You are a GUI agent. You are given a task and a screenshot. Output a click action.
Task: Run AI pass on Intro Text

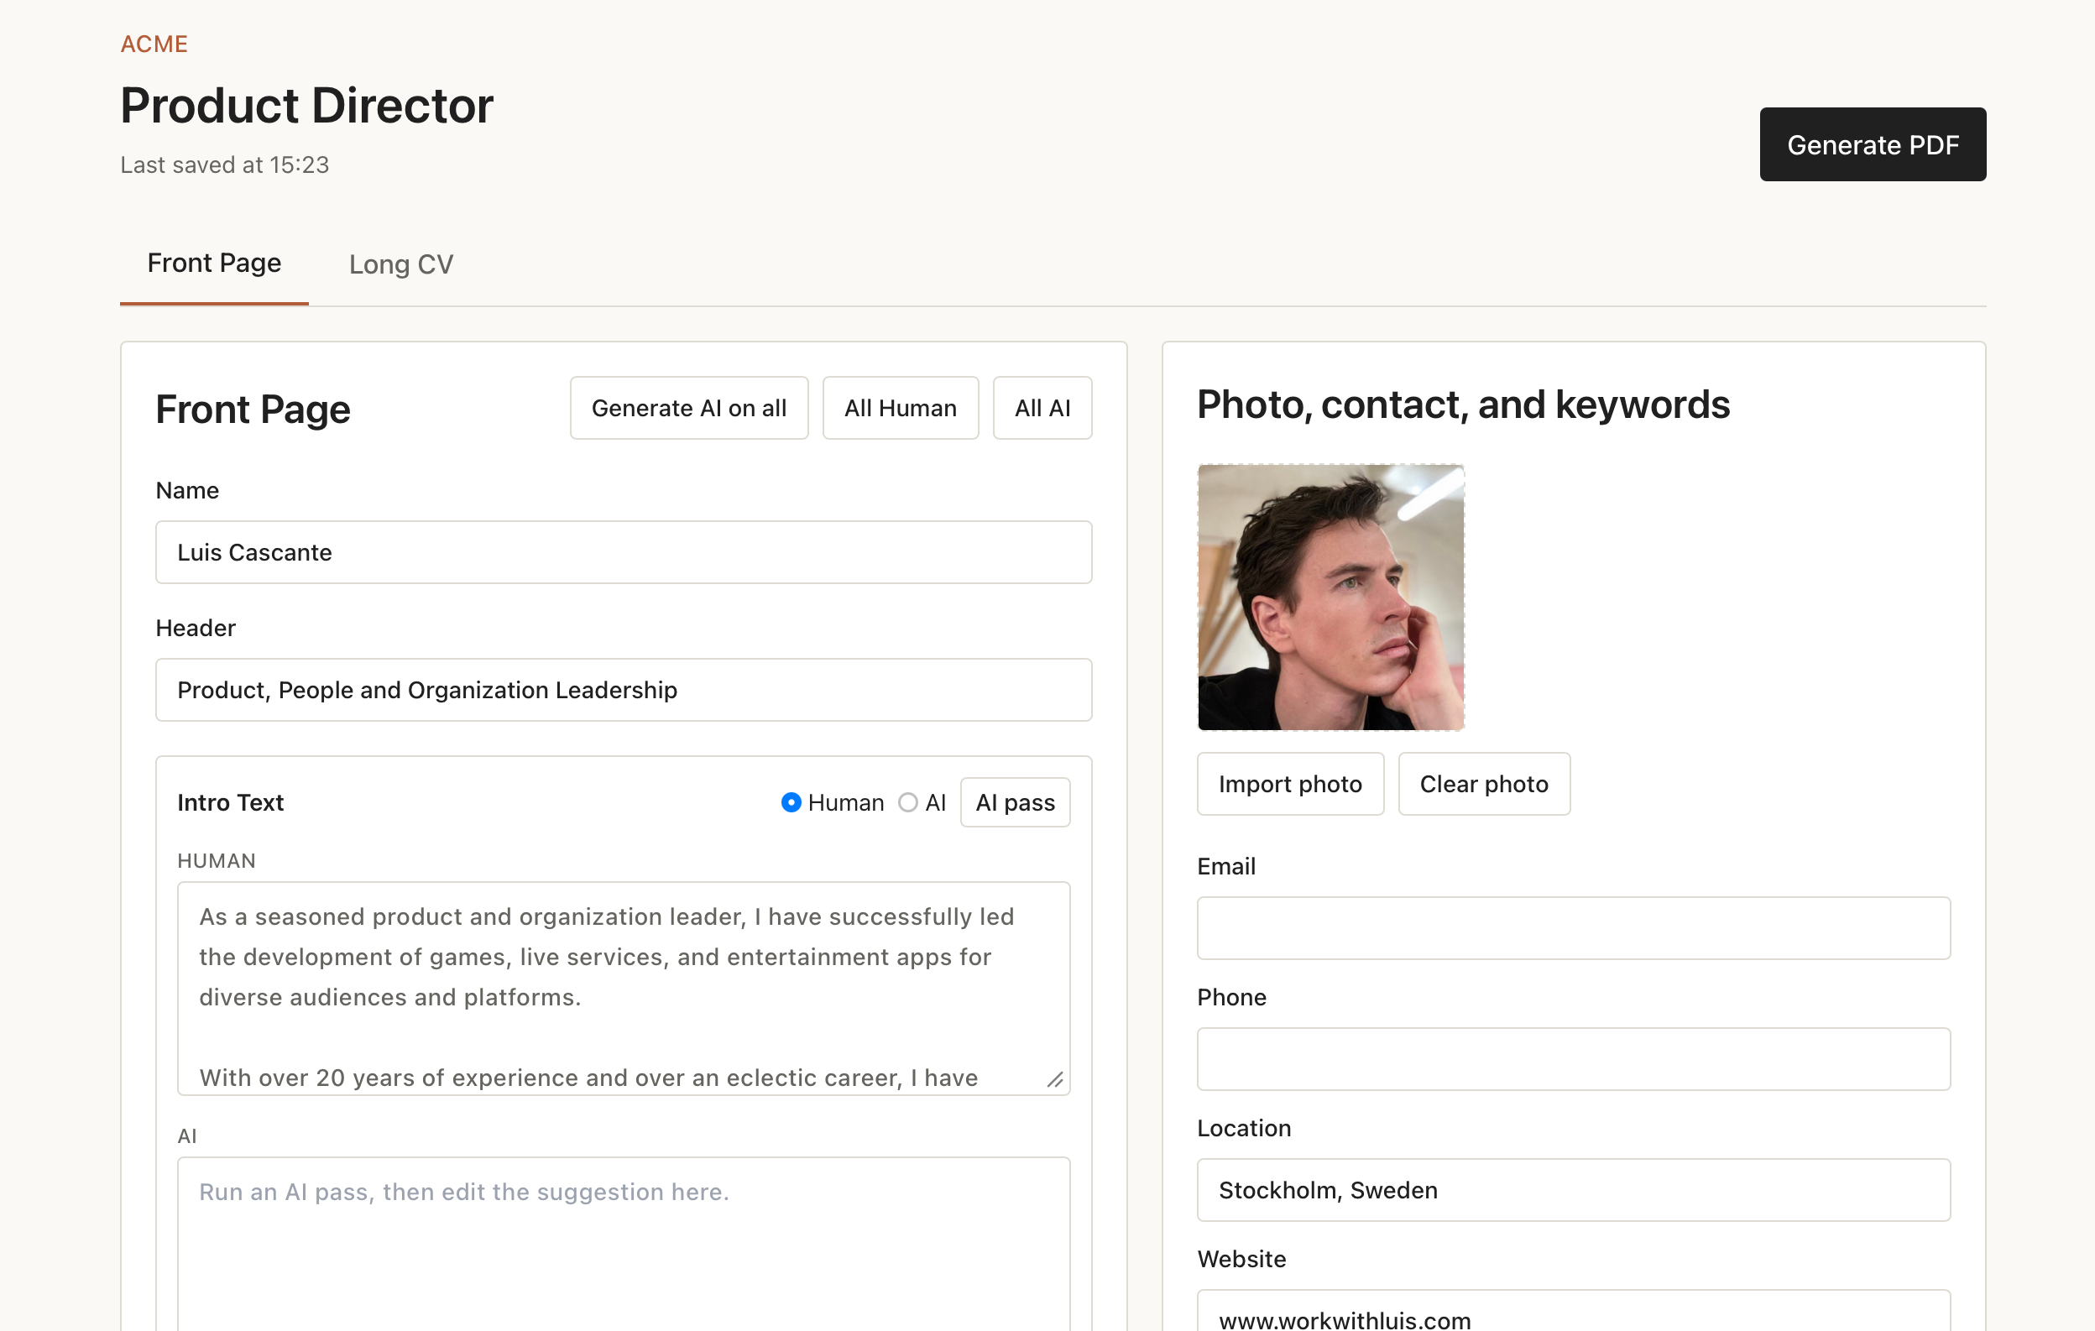tap(1016, 802)
